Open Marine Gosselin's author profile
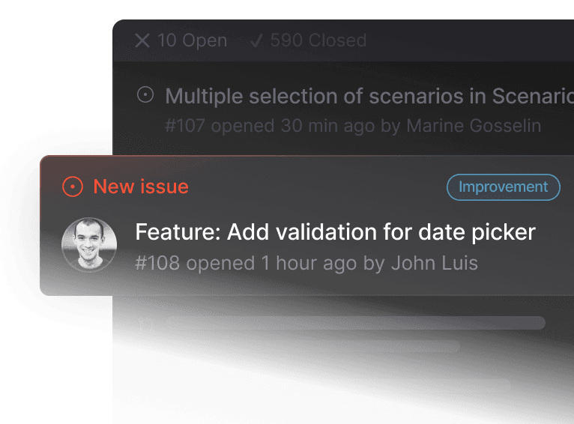The width and height of the screenshot is (574, 424). 473,125
